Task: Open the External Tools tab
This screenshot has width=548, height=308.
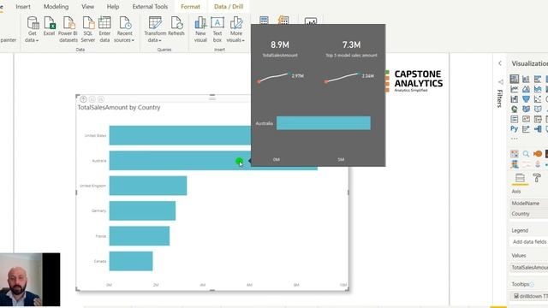Action: (150, 7)
